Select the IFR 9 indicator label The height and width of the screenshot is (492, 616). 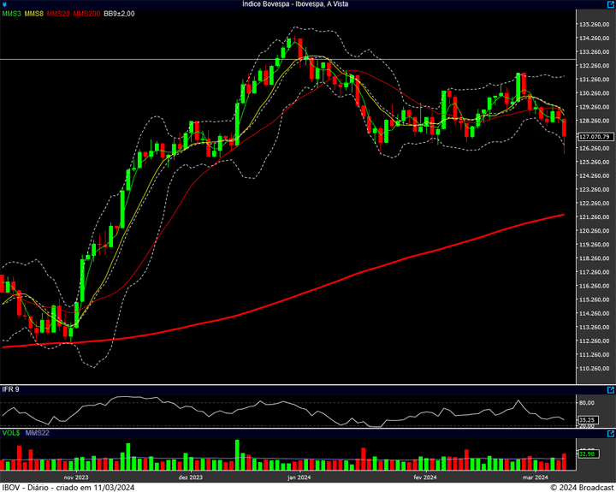pyautogui.click(x=11, y=389)
